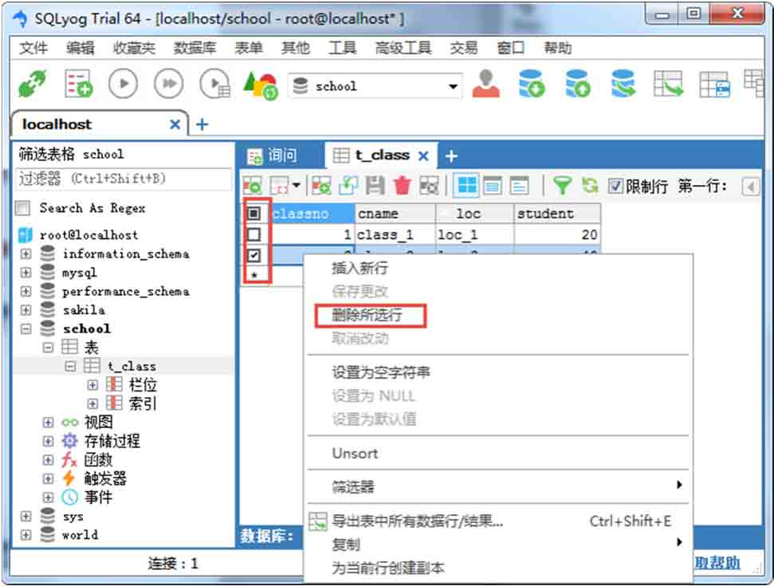
Task: Open the 高级工具 menu
Action: [403, 48]
